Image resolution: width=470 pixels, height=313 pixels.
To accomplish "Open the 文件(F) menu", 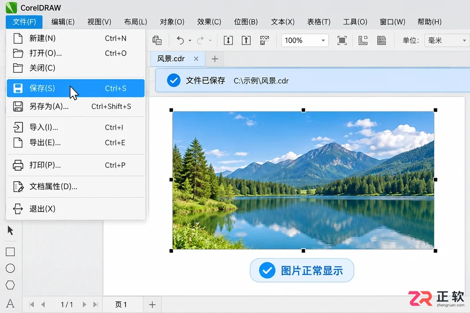I will [x=24, y=22].
